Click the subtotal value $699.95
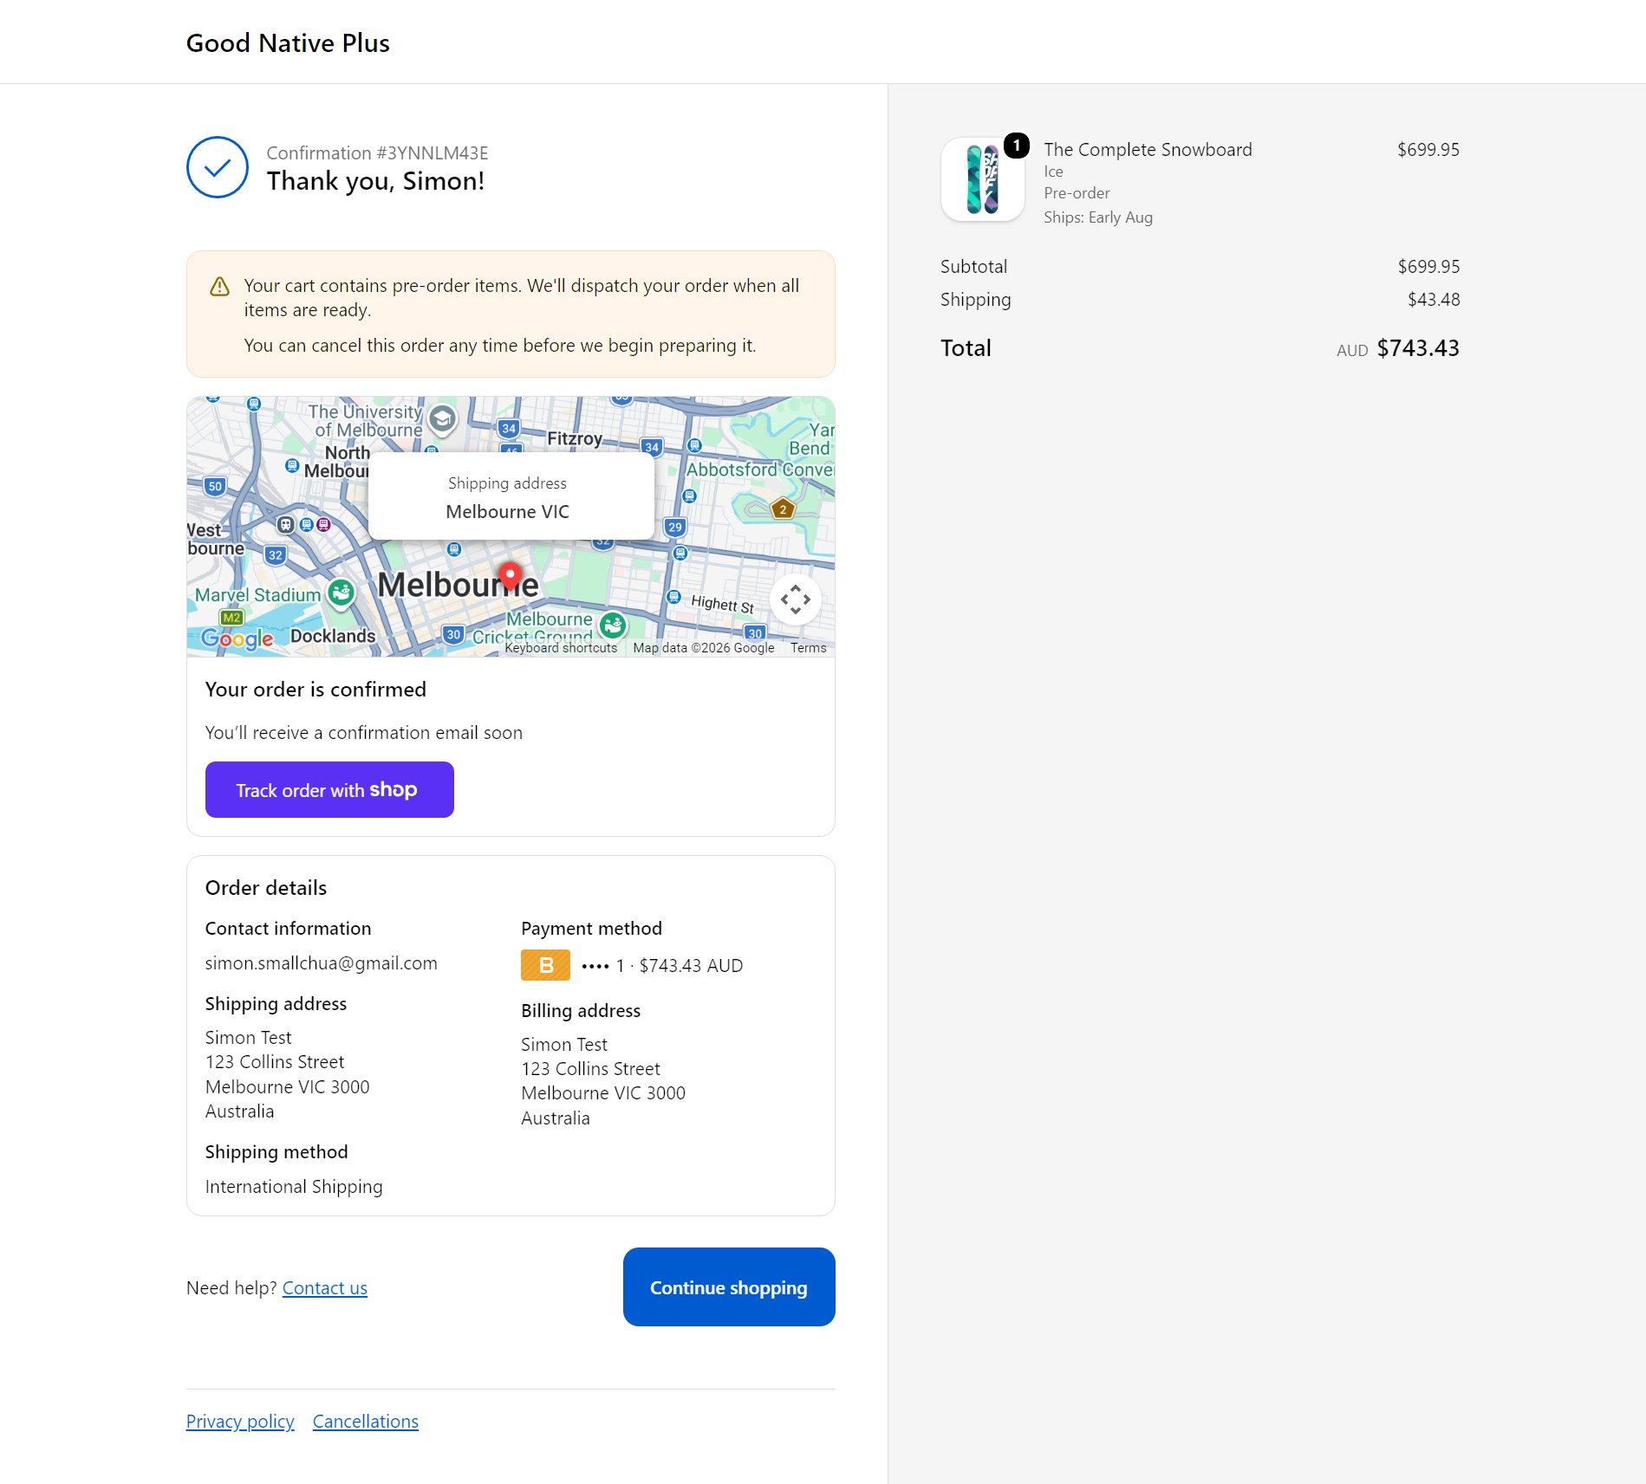 pyautogui.click(x=1428, y=267)
